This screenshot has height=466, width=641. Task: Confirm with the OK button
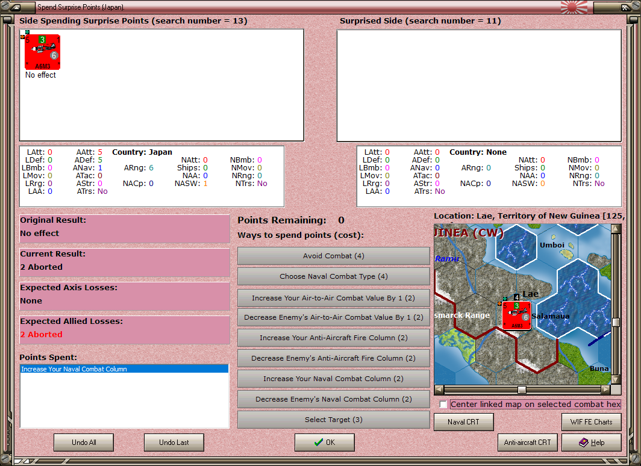[325, 443]
